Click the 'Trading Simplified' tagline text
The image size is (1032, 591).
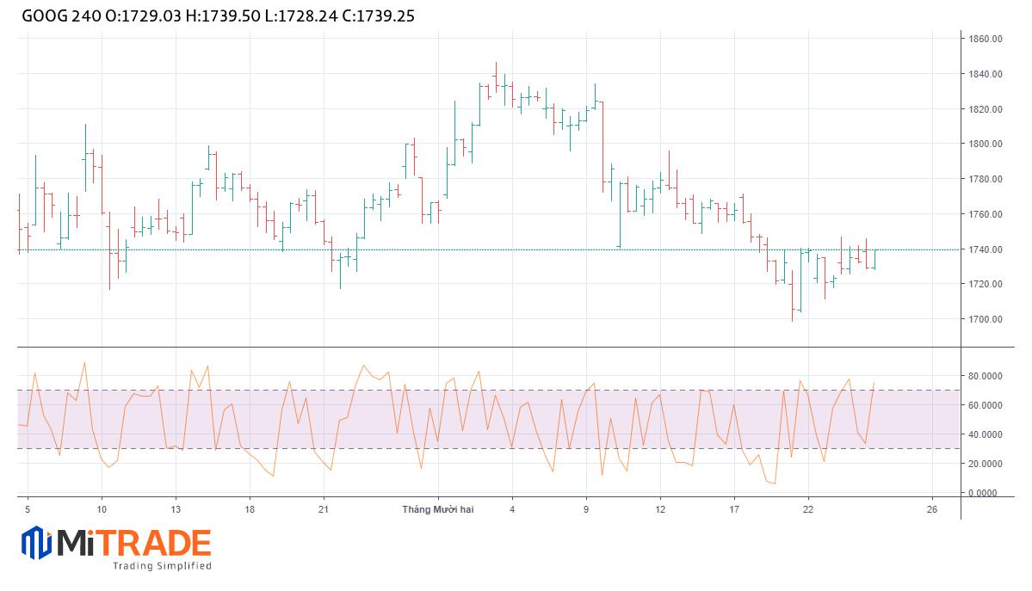pyautogui.click(x=162, y=566)
